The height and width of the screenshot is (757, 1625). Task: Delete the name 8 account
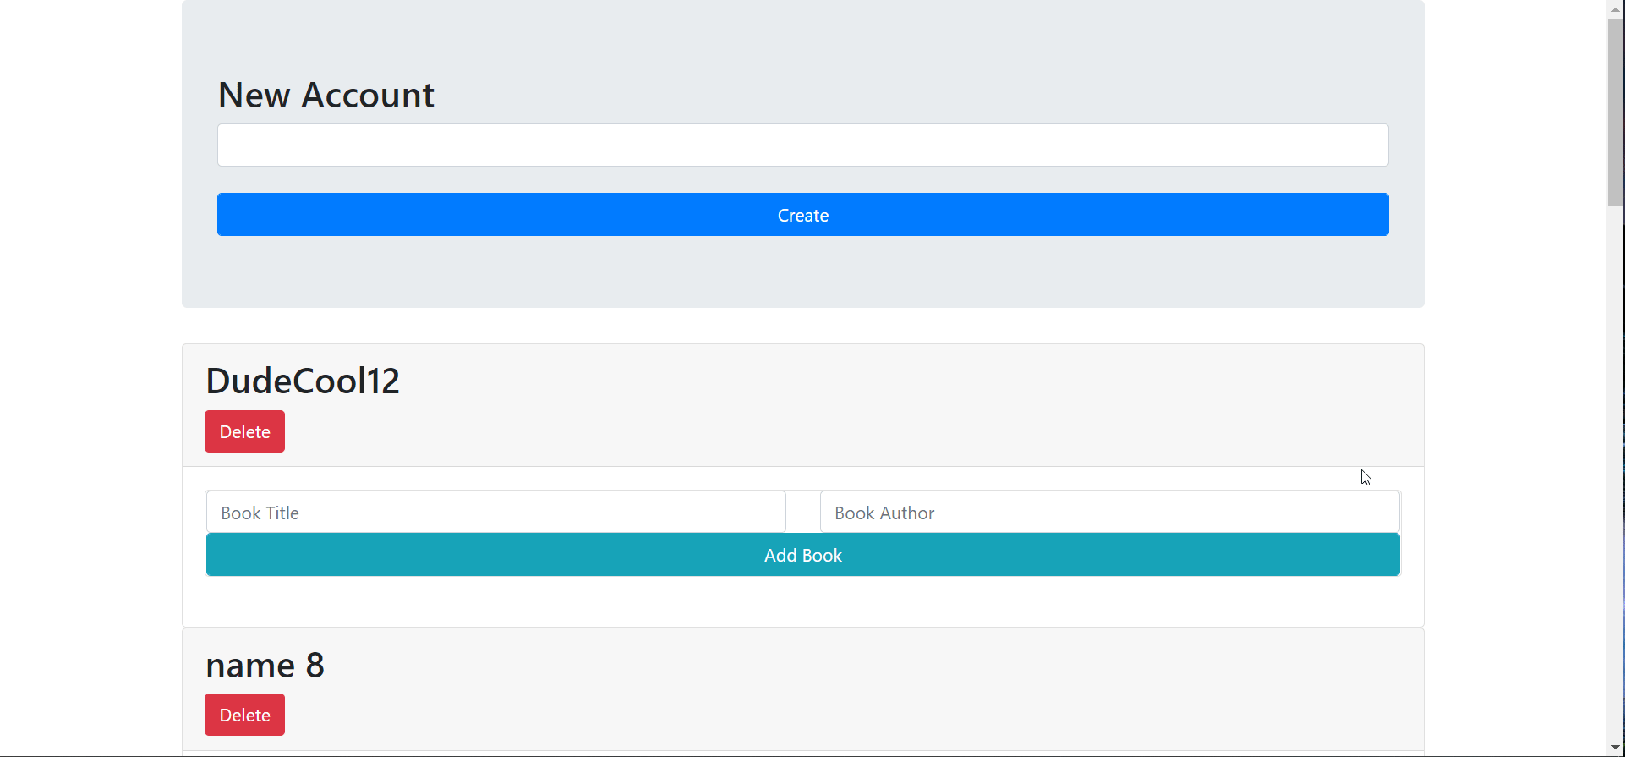[244, 715]
